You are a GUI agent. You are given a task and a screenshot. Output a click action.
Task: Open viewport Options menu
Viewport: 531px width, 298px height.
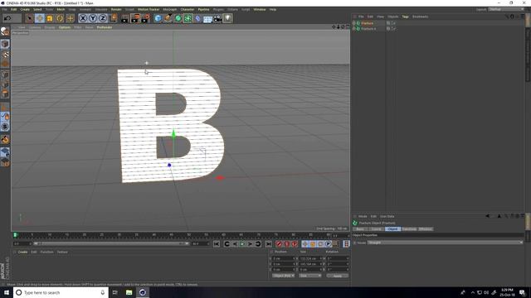pos(65,27)
